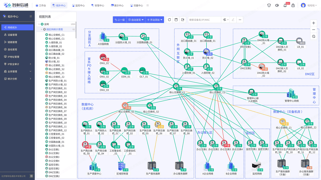Click the save topology icon
The image size is (321, 180).
point(176,20)
